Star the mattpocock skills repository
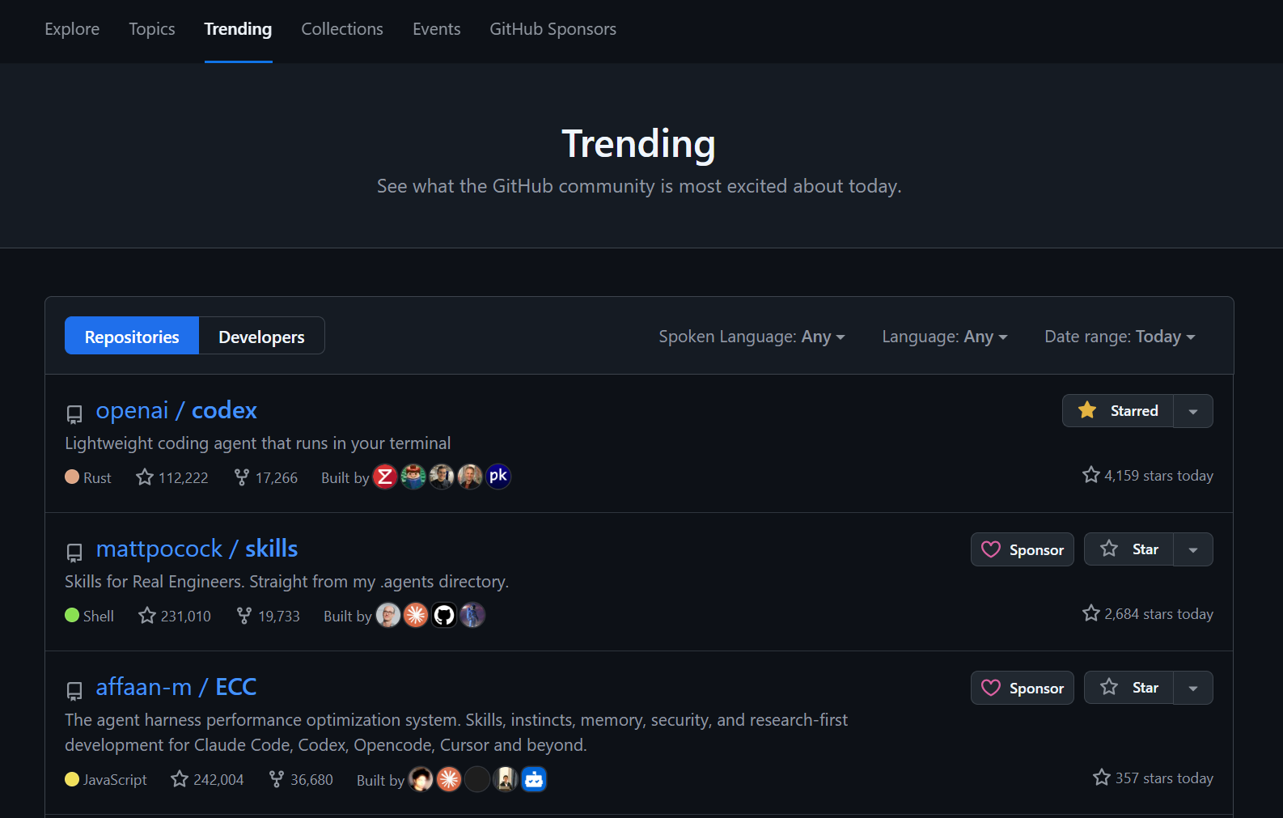Viewport: 1283px width, 818px height. click(x=1128, y=549)
